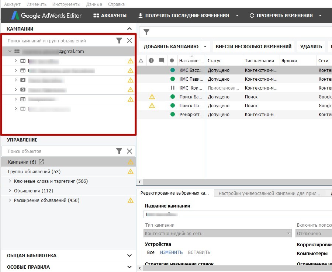Viewport: 332px width, 272px height.
Task: Clear campaign search with X icon
Action: point(129,41)
